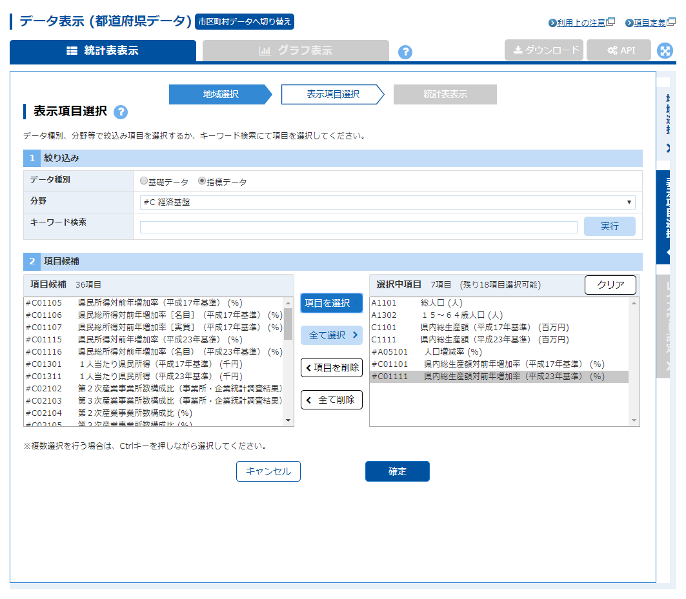Screen dimensions: 686x599
Task: Click the help icon beside 表示項目選択 heading
Action: tap(121, 112)
